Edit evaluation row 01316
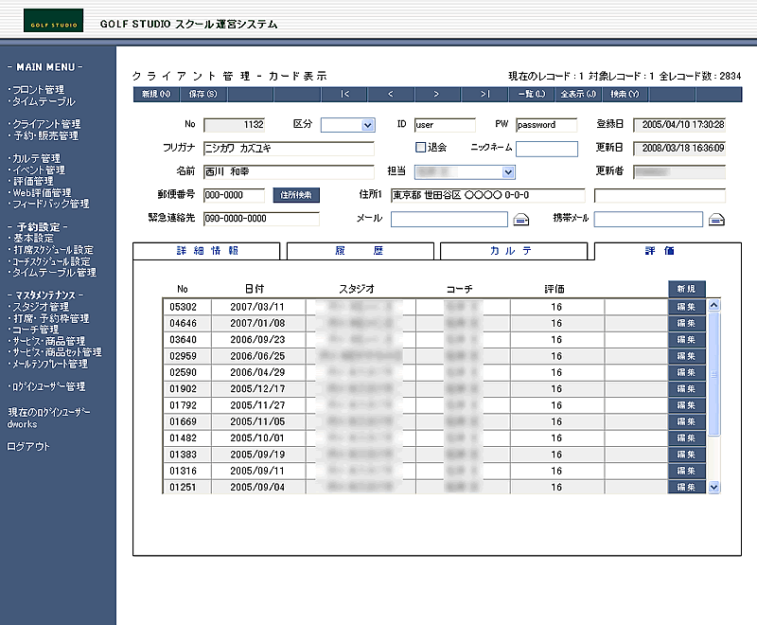The width and height of the screenshot is (757, 625). tap(687, 471)
